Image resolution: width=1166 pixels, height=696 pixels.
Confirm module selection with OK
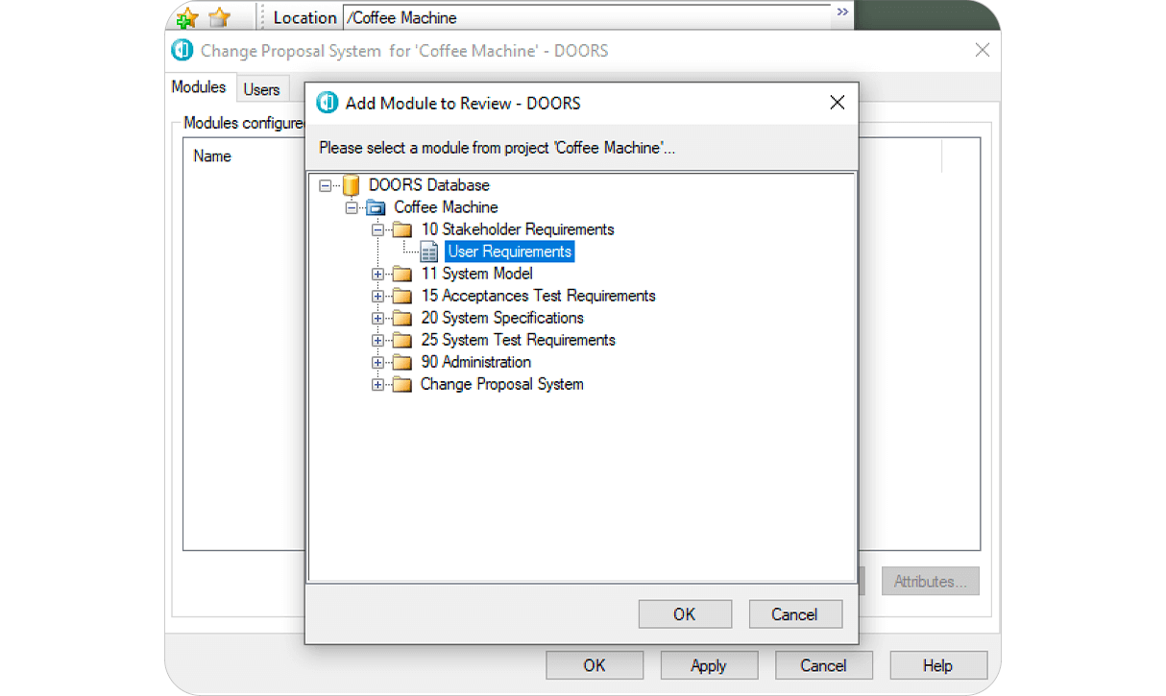tap(685, 613)
